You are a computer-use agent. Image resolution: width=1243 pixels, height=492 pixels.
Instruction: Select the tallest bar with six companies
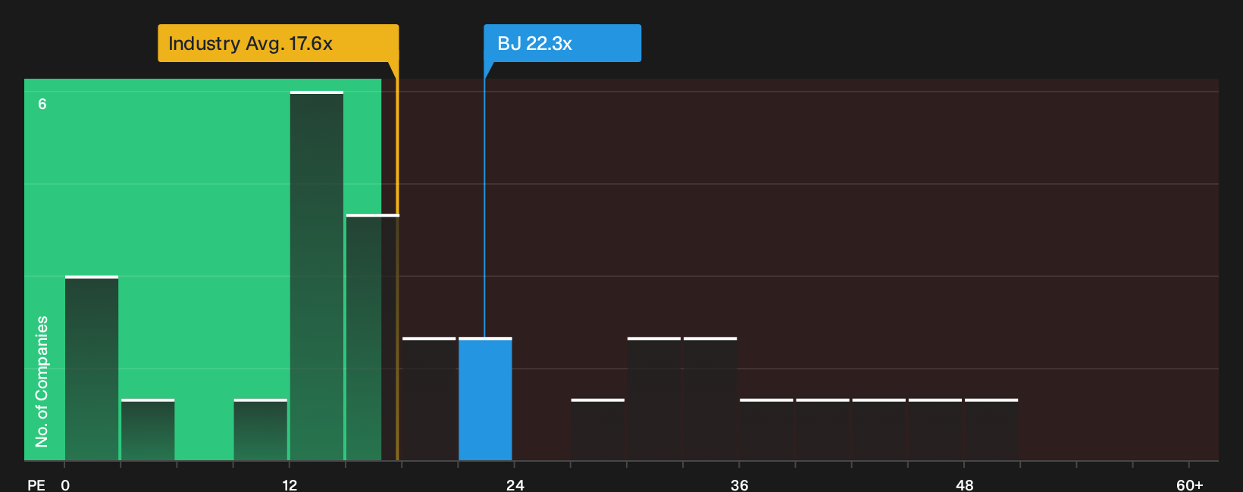coord(317,276)
